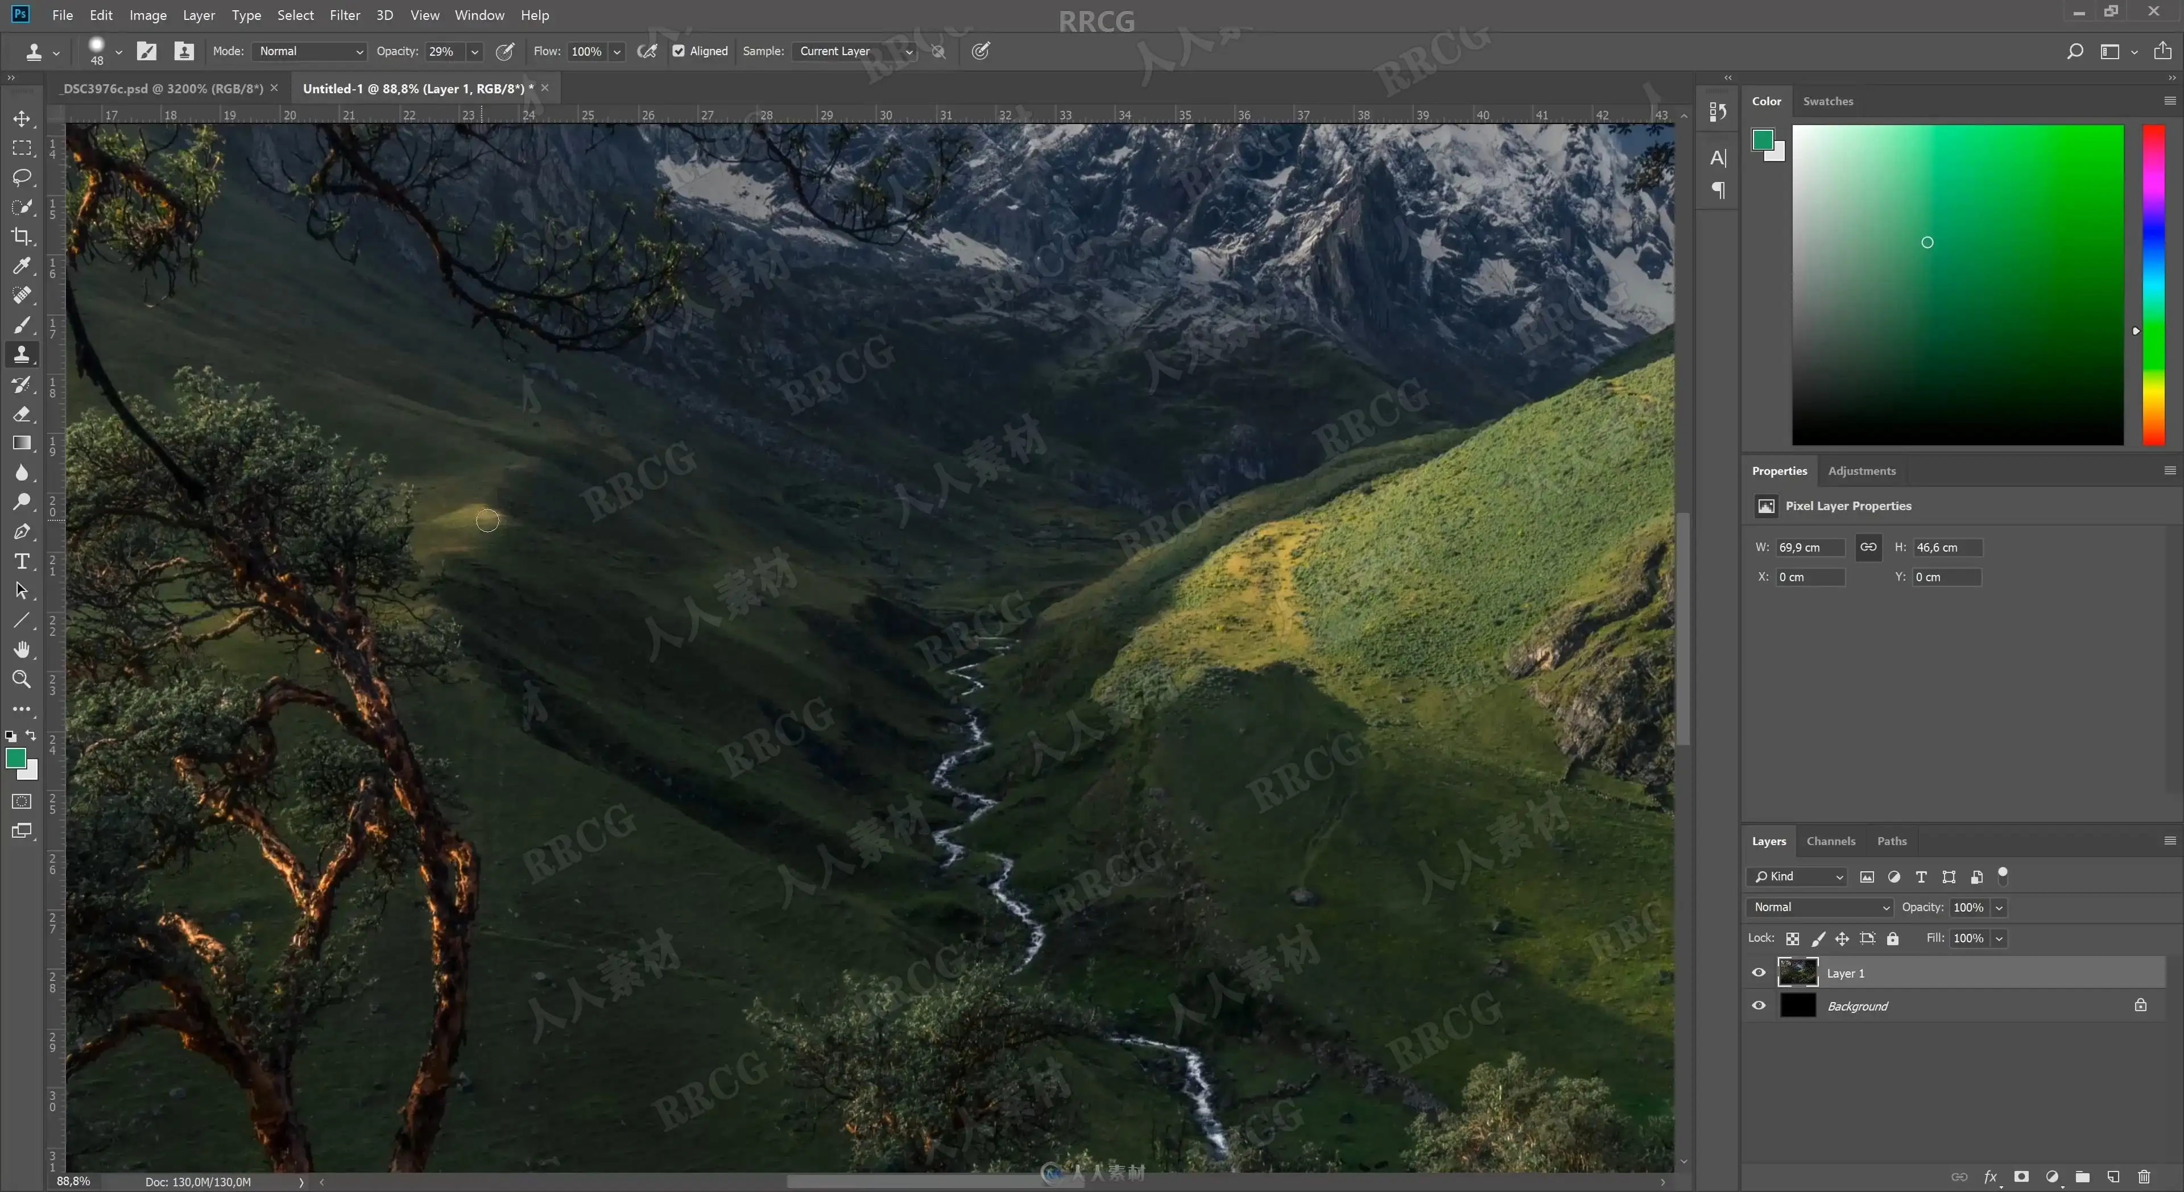Open the clone stamp Mode dropdown
2184x1192 pixels.
309,51
